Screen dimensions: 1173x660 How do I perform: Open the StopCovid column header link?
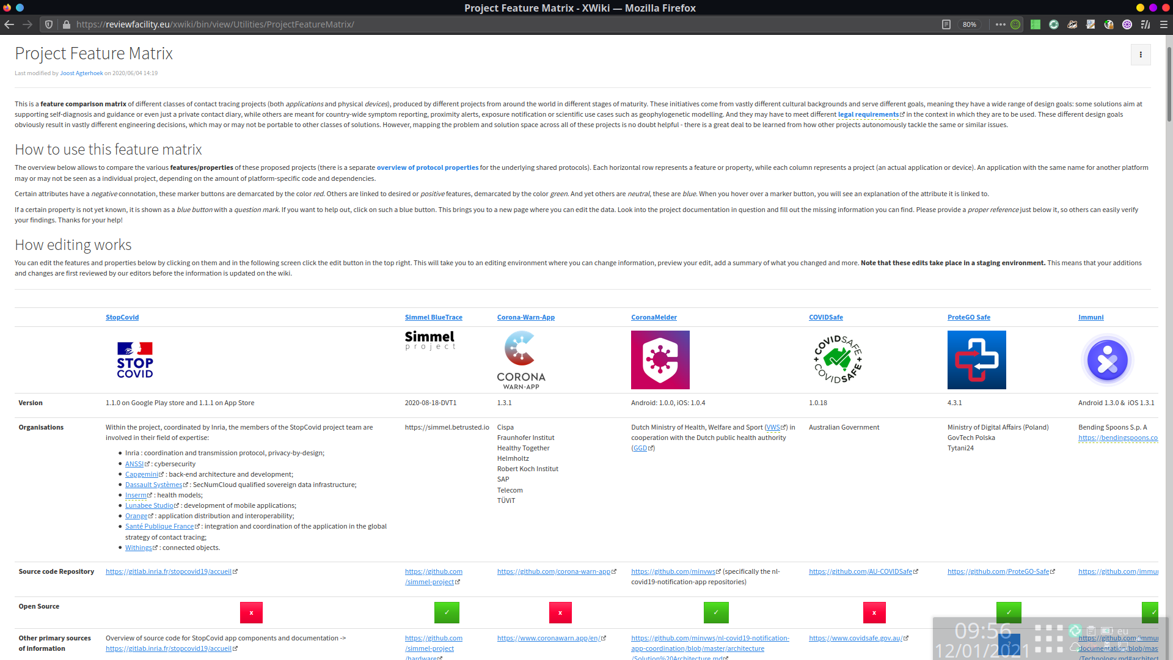[x=122, y=317]
